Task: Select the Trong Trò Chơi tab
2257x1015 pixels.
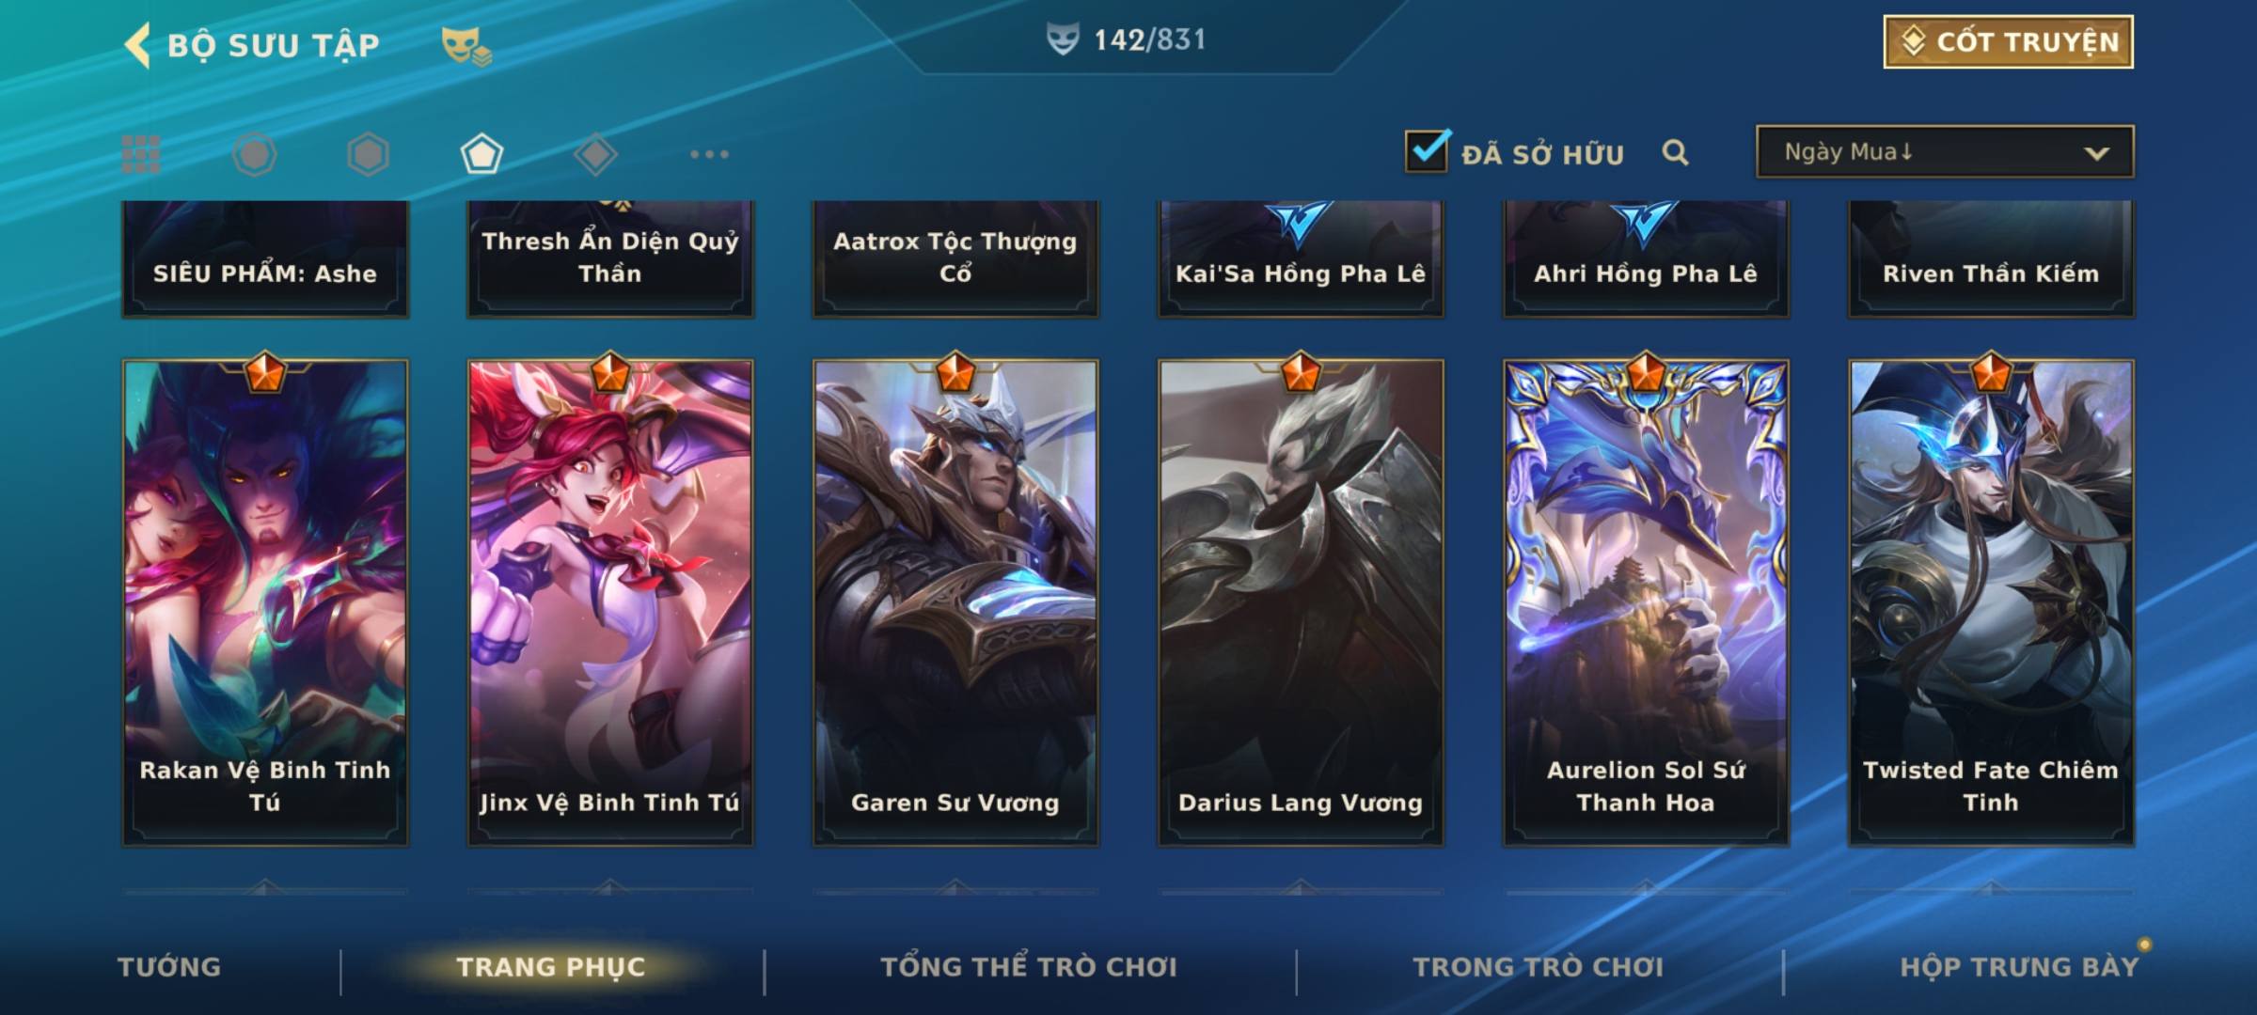Action: pos(1538,967)
